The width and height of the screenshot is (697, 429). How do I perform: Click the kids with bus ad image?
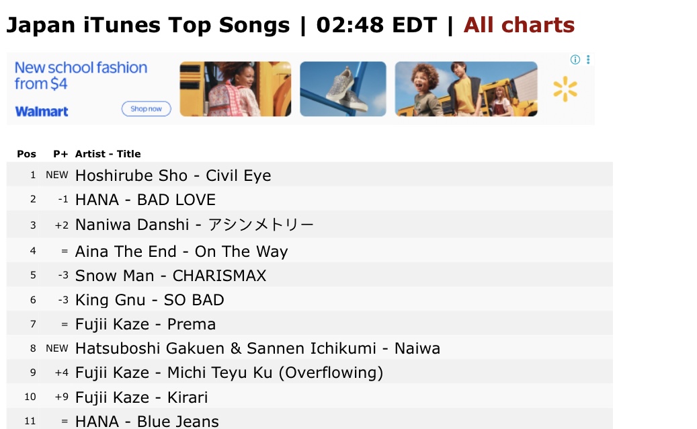point(466,89)
